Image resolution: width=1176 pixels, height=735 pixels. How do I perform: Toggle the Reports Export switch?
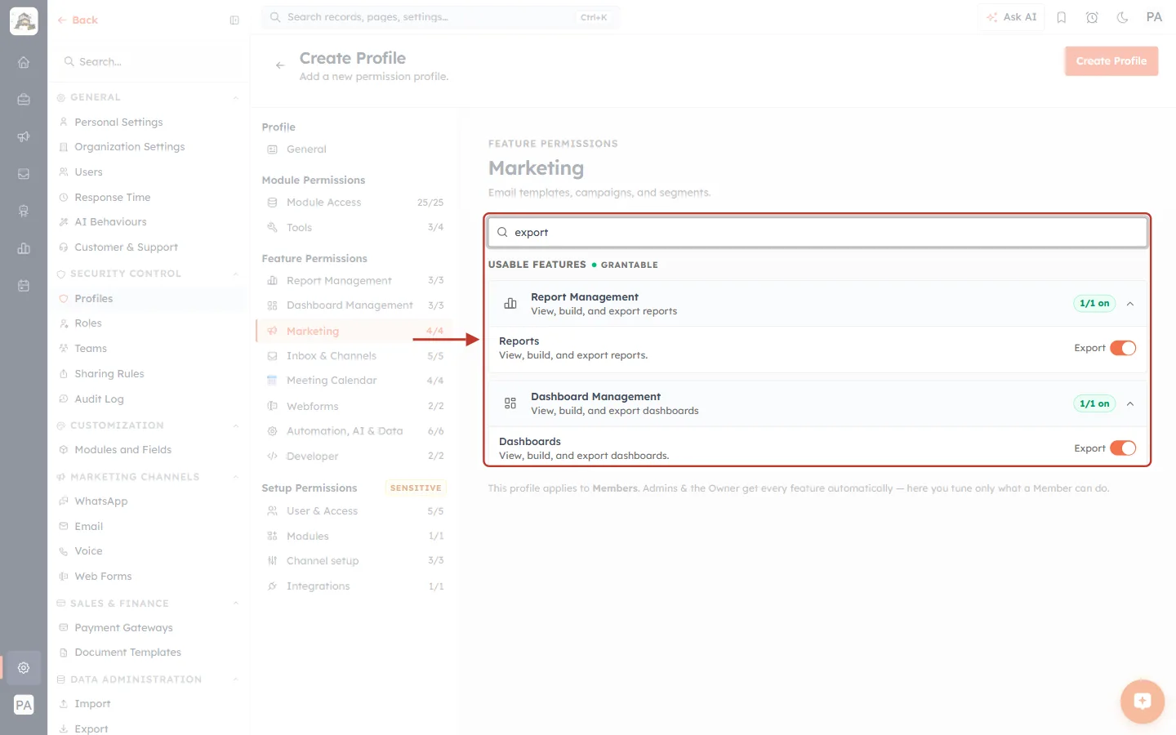click(1123, 348)
